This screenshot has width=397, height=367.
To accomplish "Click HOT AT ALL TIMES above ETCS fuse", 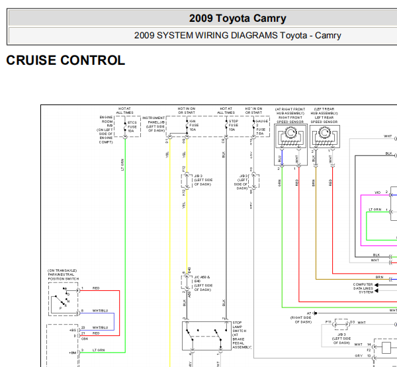I will pyautogui.click(x=124, y=110).
